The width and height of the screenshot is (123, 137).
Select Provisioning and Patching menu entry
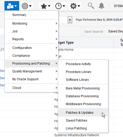coord(31,64)
